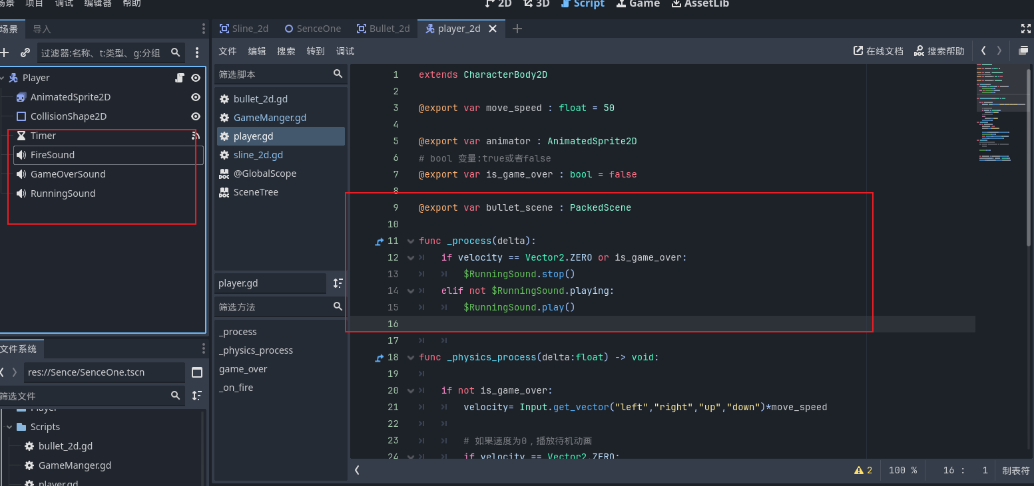Click the add node plus icon
The image size is (1034, 486).
click(5, 53)
